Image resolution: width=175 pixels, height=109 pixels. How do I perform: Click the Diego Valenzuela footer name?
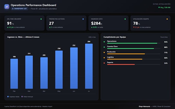coord(144,106)
